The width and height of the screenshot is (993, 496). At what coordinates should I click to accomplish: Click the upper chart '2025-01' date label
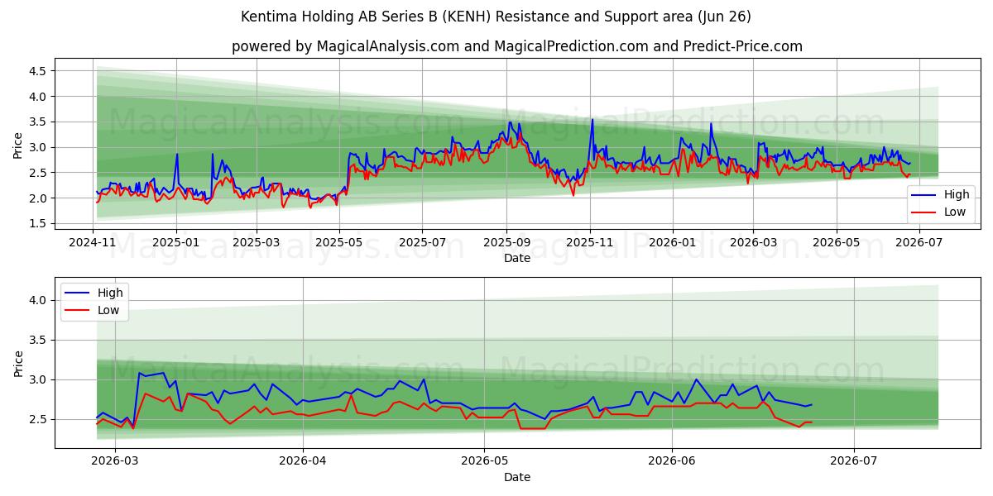(x=175, y=242)
